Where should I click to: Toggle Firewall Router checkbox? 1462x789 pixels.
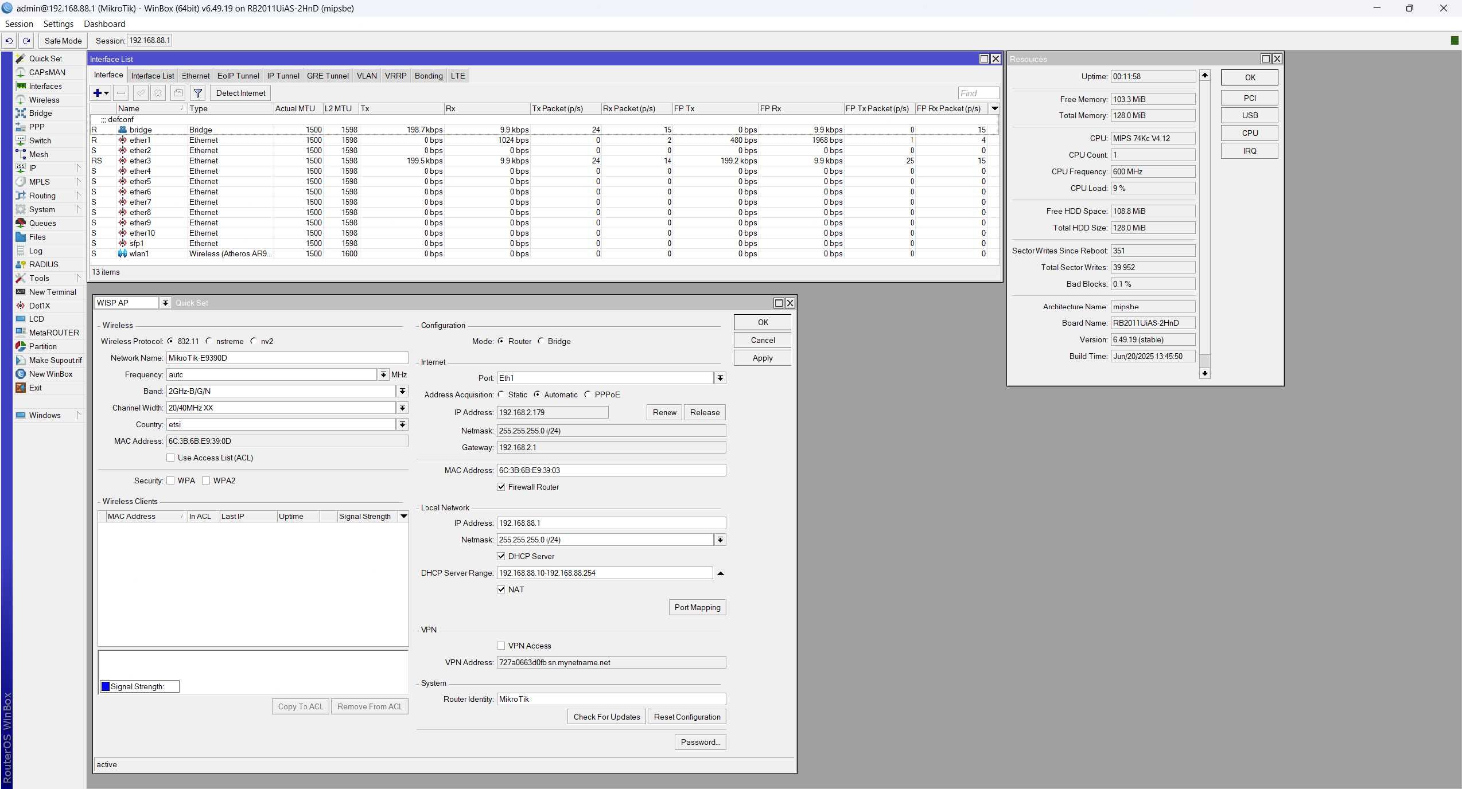point(501,487)
